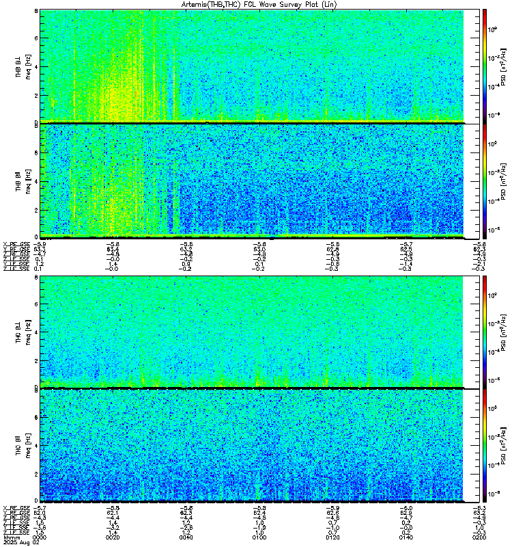Click the 0040 time tick label
The image size is (512, 547).
(186, 537)
